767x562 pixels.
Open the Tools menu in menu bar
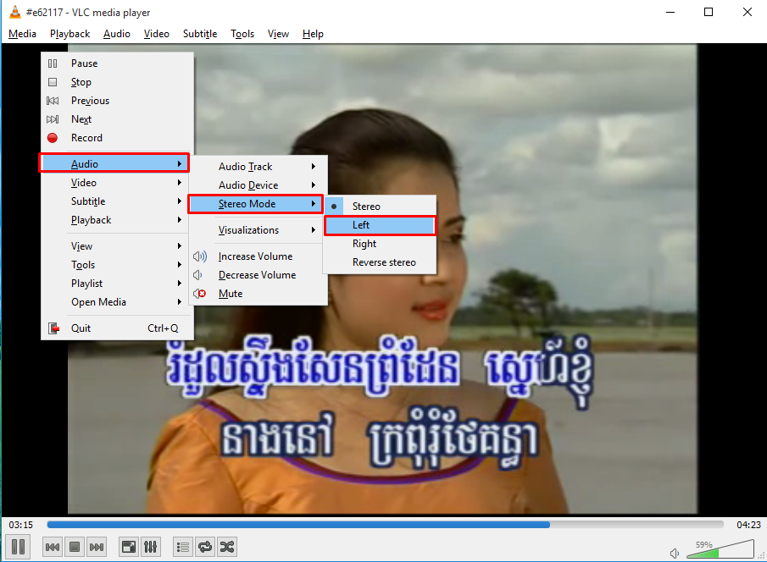(242, 34)
